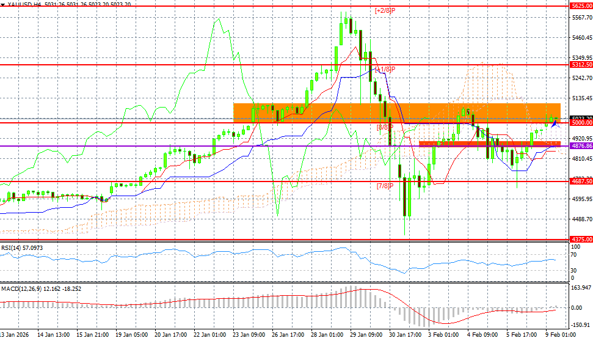Image resolution: width=593 pixels, height=341 pixels.
Task: Select the purple 4876.86 price label
Action: (x=581, y=146)
